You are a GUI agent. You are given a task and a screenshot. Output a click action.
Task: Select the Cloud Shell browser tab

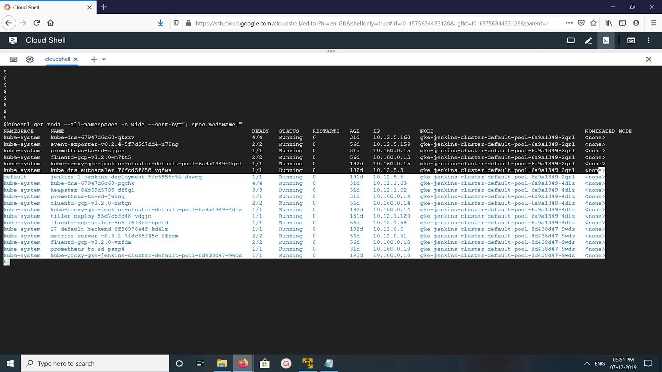click(48, 7)
